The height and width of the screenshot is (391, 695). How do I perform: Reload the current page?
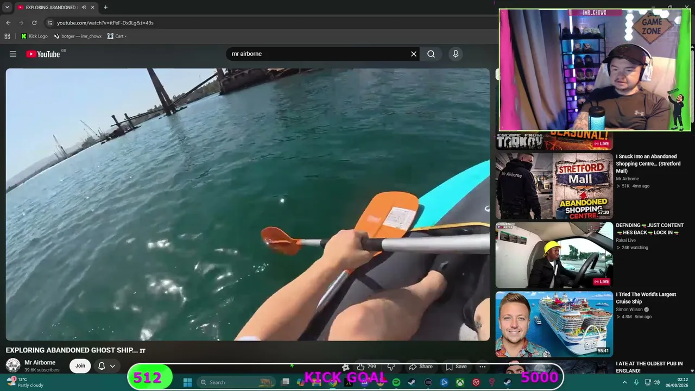click(x=34, y=23)
